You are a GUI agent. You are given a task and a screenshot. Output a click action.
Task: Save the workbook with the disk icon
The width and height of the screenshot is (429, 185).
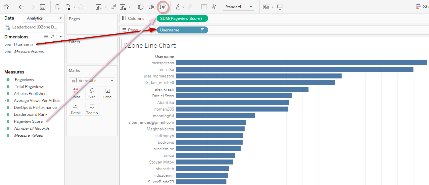point(42,7)
